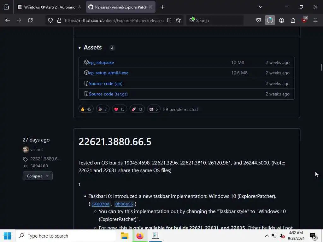Click the '59 people reacted' text
This screenshot has height=242, width=323.
pyautogui.click(x=180, y=109)
